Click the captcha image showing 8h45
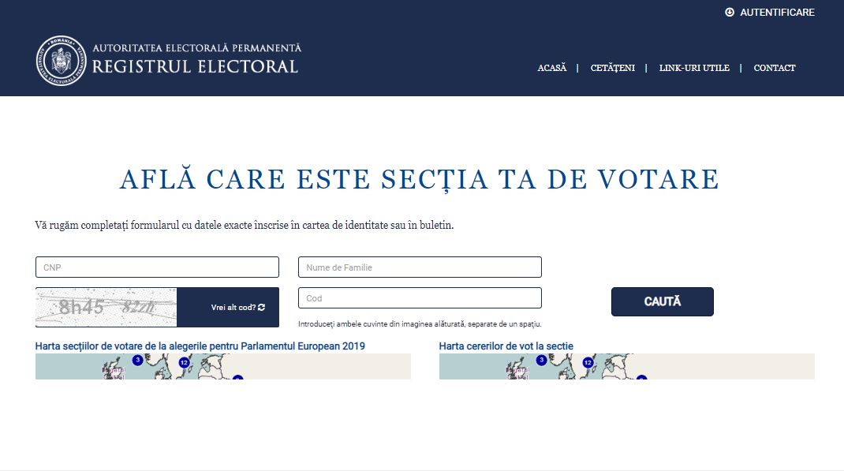The width and height of the screenshot is (844, 471). point(106,308)
